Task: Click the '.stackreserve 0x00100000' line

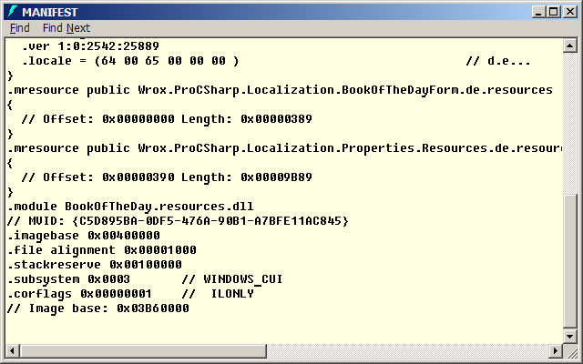Action: 95,265
